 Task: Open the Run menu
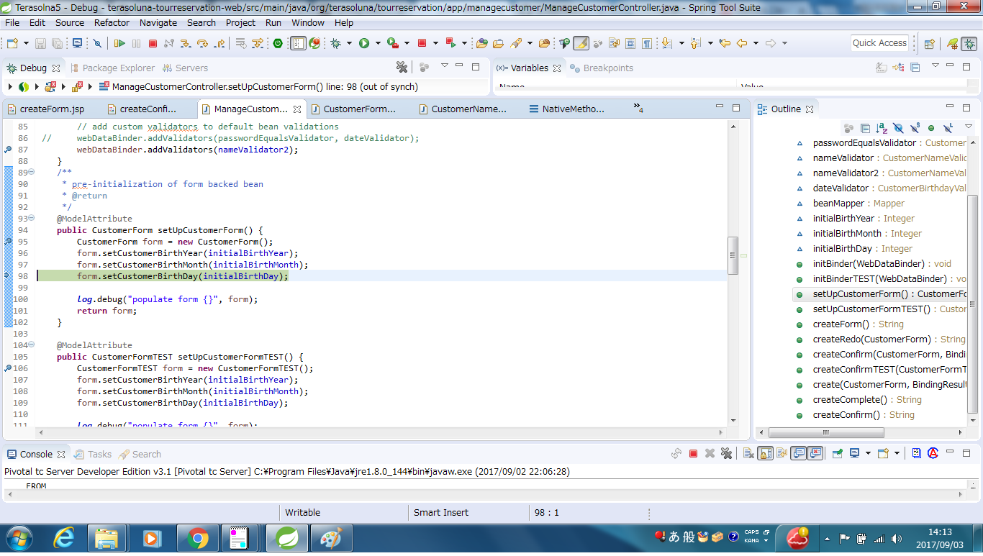click(x=273, y=22)
